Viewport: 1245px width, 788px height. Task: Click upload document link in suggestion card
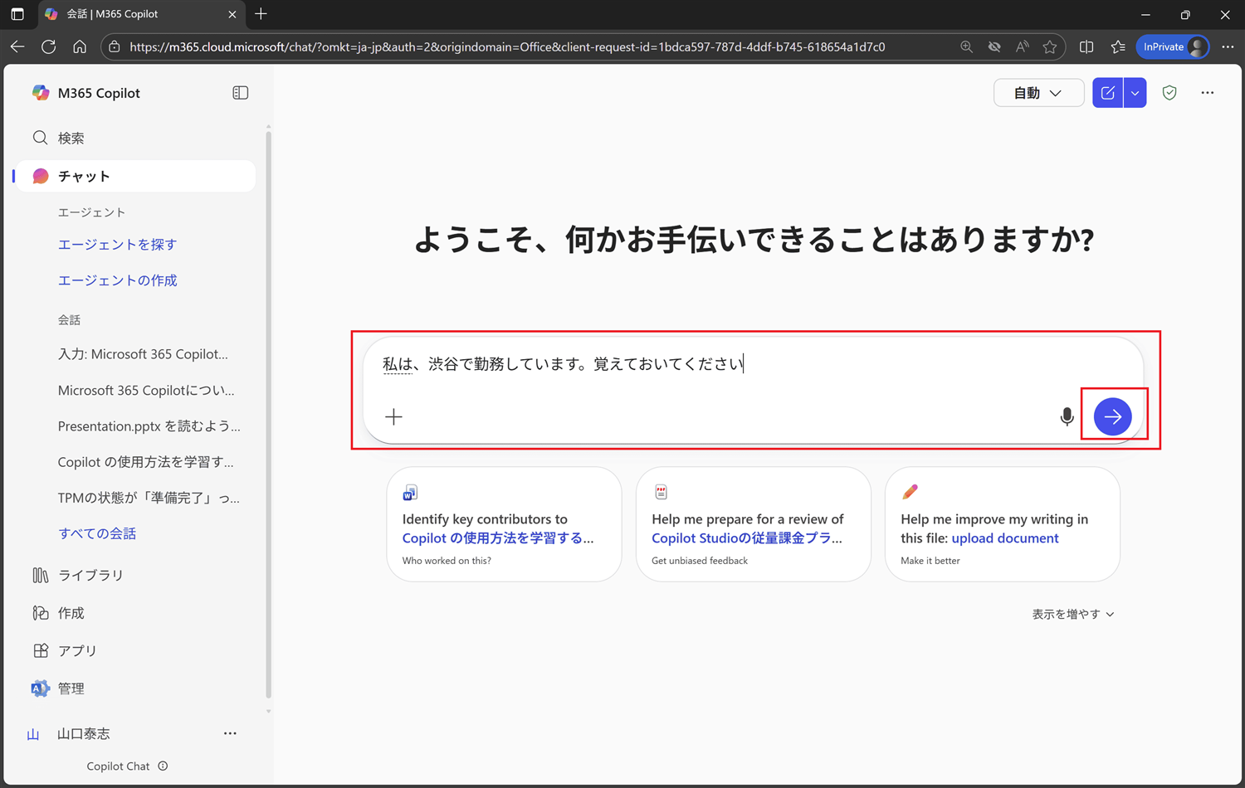point(1004,538)
